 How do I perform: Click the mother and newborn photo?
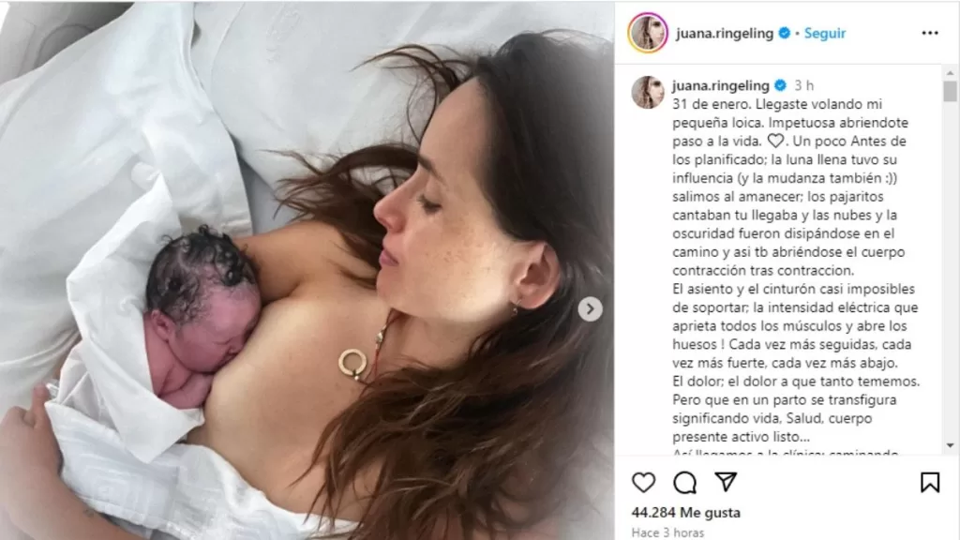307,270
